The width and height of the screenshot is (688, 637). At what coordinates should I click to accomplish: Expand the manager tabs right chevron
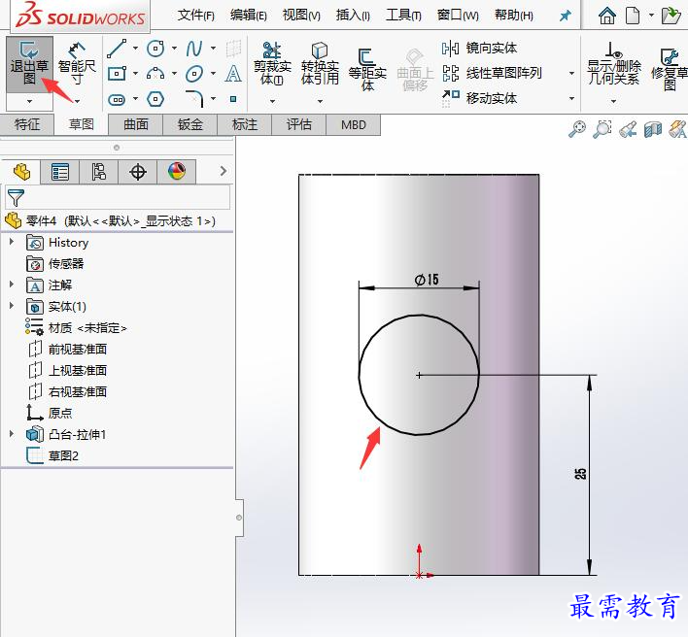(x=224, y=171)
